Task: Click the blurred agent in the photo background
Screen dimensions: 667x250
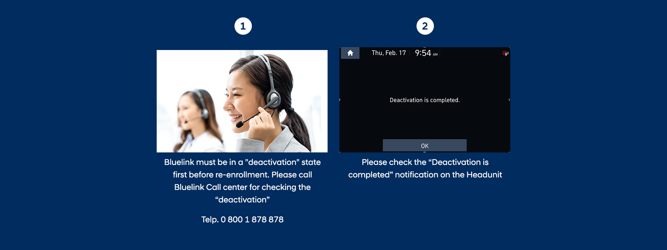Action: [196, 120]
